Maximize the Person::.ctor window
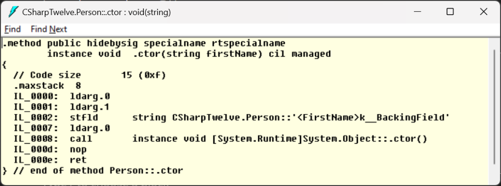This screenshot has width=501, height=186. pos(450,12)
